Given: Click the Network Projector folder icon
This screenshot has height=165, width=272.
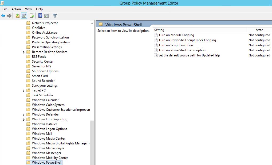Looking at the screenshot, I should pyautogui.click(x=28, y=23).
